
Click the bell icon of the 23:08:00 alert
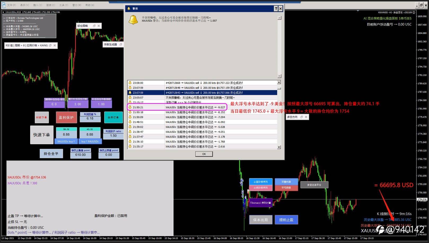point(130,83)
